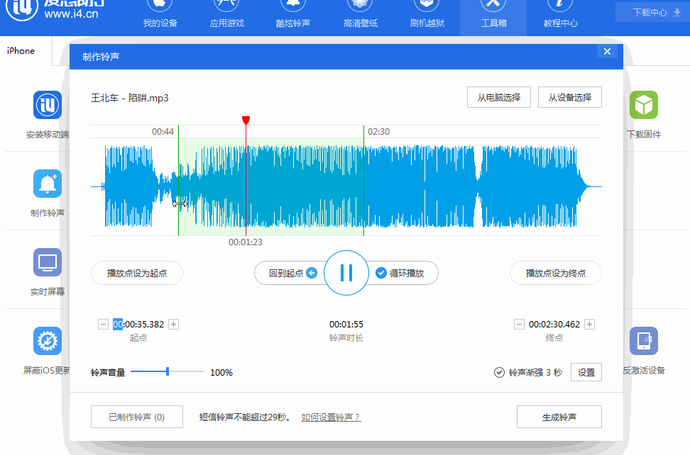
Task: Click 屏蔽iOS更新 gear icon
Action: tap(48, 341)
